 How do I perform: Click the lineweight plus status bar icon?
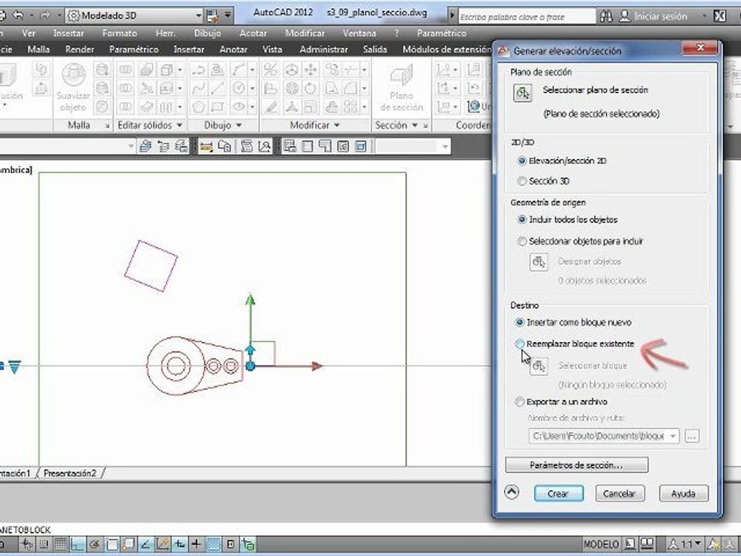click(196, 544)
